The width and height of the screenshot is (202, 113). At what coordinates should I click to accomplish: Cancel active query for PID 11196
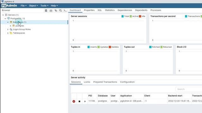tap(79, 101)
